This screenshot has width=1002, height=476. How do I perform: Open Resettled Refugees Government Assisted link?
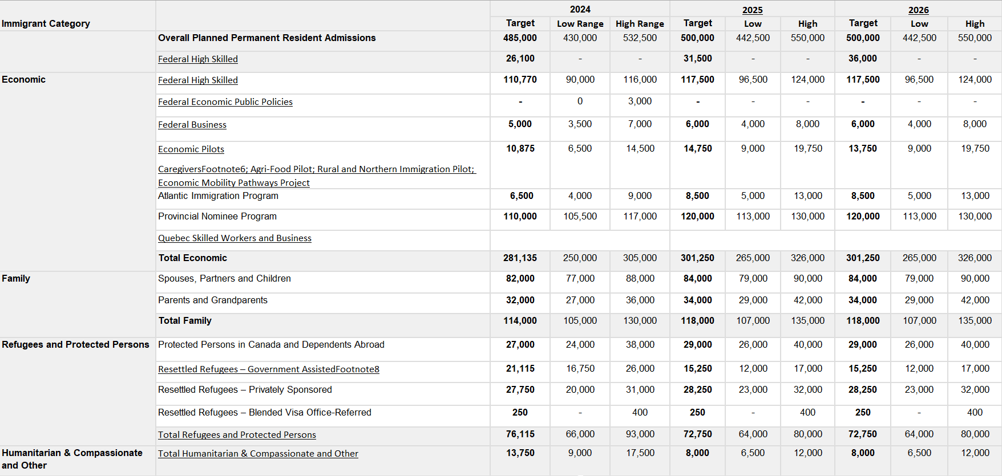[268, 369]
